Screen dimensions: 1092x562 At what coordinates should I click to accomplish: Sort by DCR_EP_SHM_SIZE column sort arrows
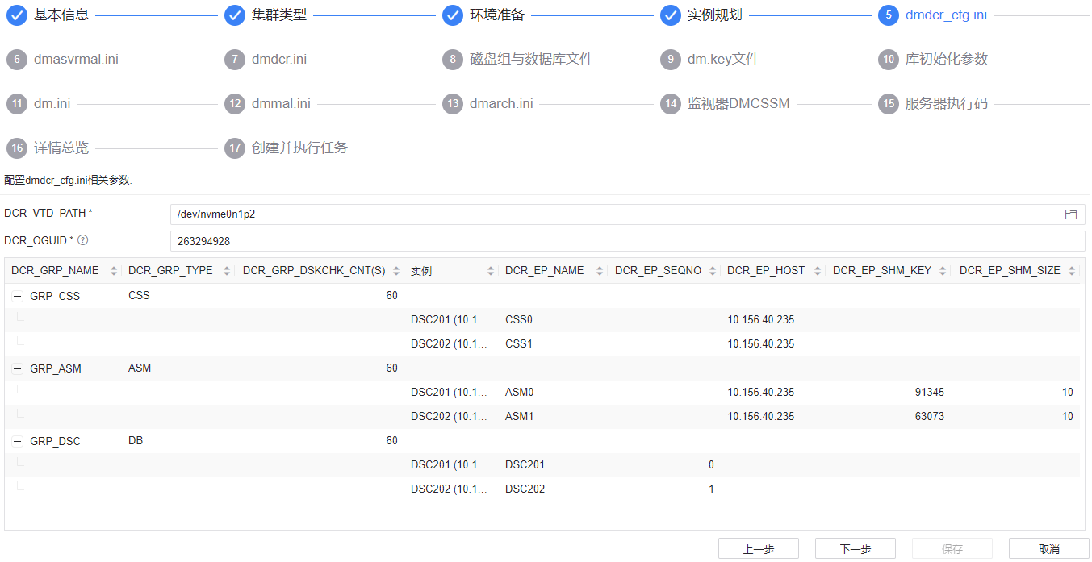click(x=1072, y=271)
